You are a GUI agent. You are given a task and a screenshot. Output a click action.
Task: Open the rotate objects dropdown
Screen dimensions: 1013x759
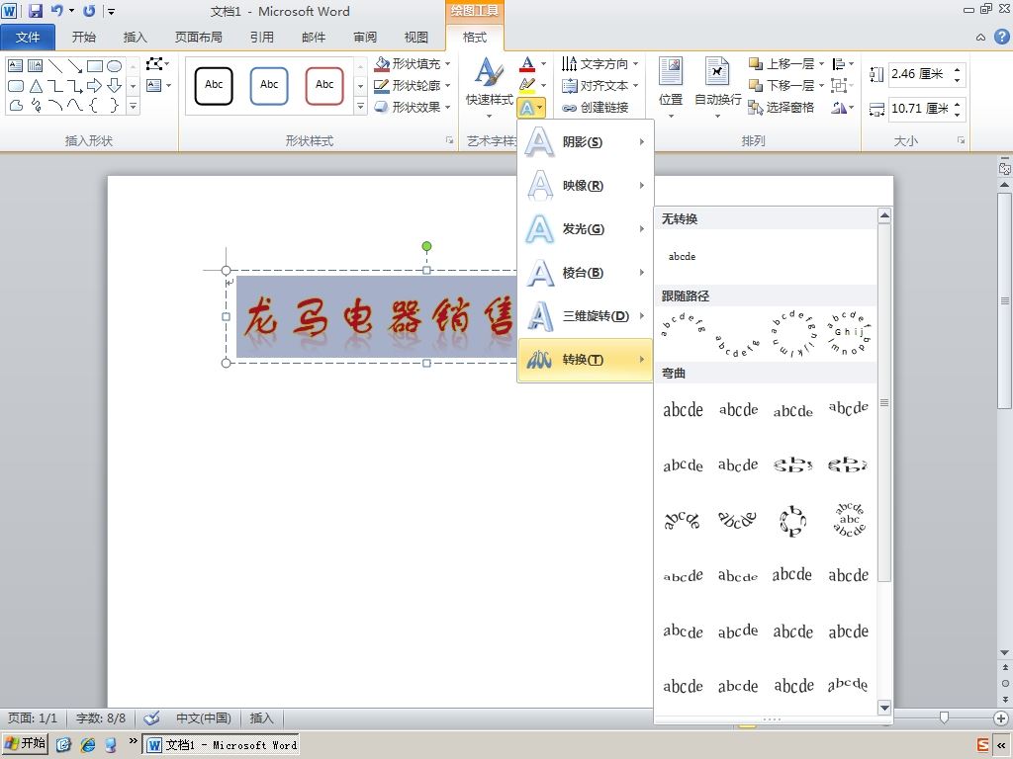[x=843, y=107]
